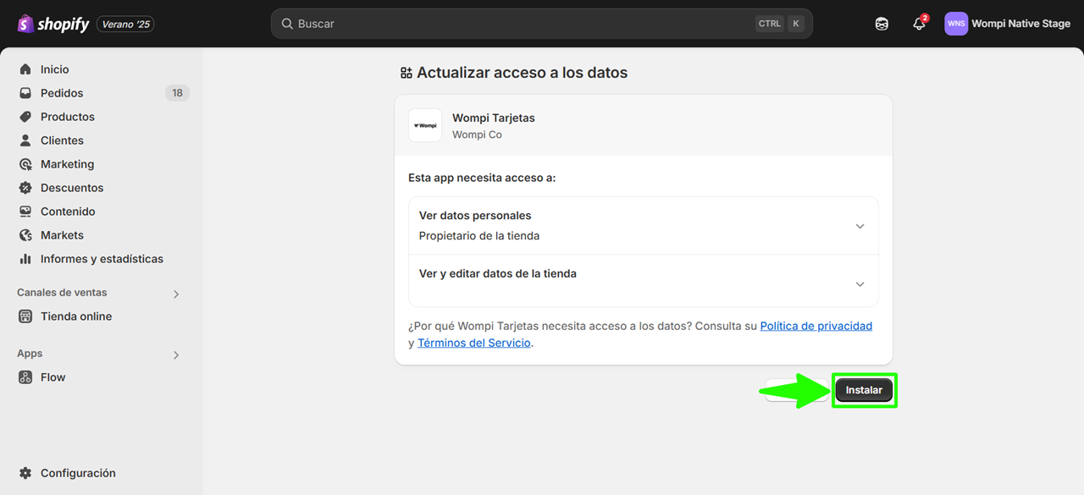Open the Política de privacidad link

pyautogui.click(x=816, y=326)
